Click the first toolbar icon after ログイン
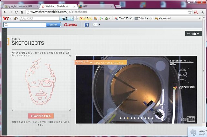Screen dimensions: 207x137 tap(96, 18)
